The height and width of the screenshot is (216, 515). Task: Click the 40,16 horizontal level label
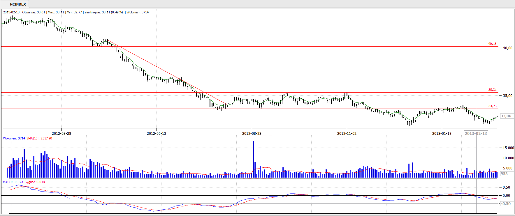(492, 44)
